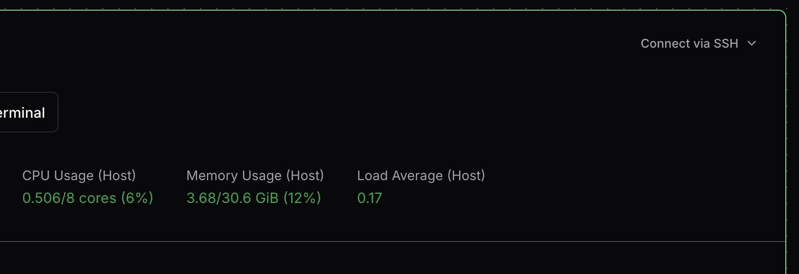
Task: Click the word SSH in connect menu
Action: pos(726,44)
